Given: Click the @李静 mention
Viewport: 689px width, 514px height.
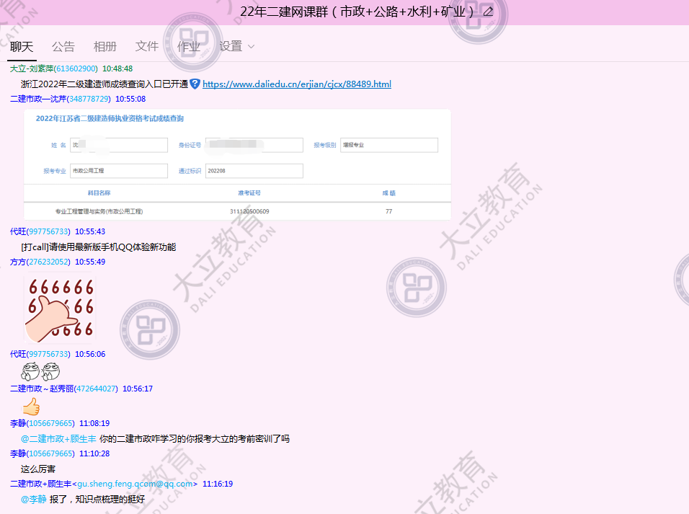Looking at the screenshot, I should tap(33, 500).
